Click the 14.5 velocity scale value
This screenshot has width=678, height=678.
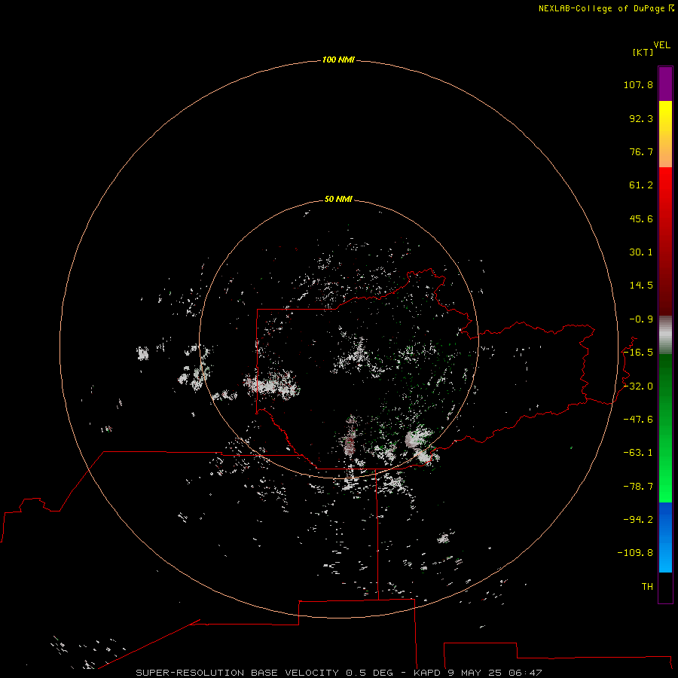click(641, 286)
